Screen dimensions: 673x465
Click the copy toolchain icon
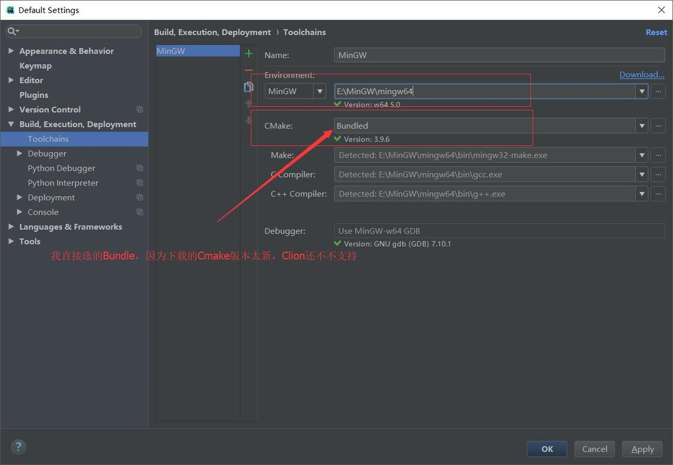click(249, 87)
